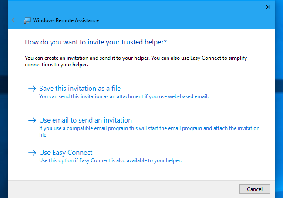Pick the Use Easy Connect option
Image resolution: width=283 pixels, height=198 pixels.
(66, 153)
